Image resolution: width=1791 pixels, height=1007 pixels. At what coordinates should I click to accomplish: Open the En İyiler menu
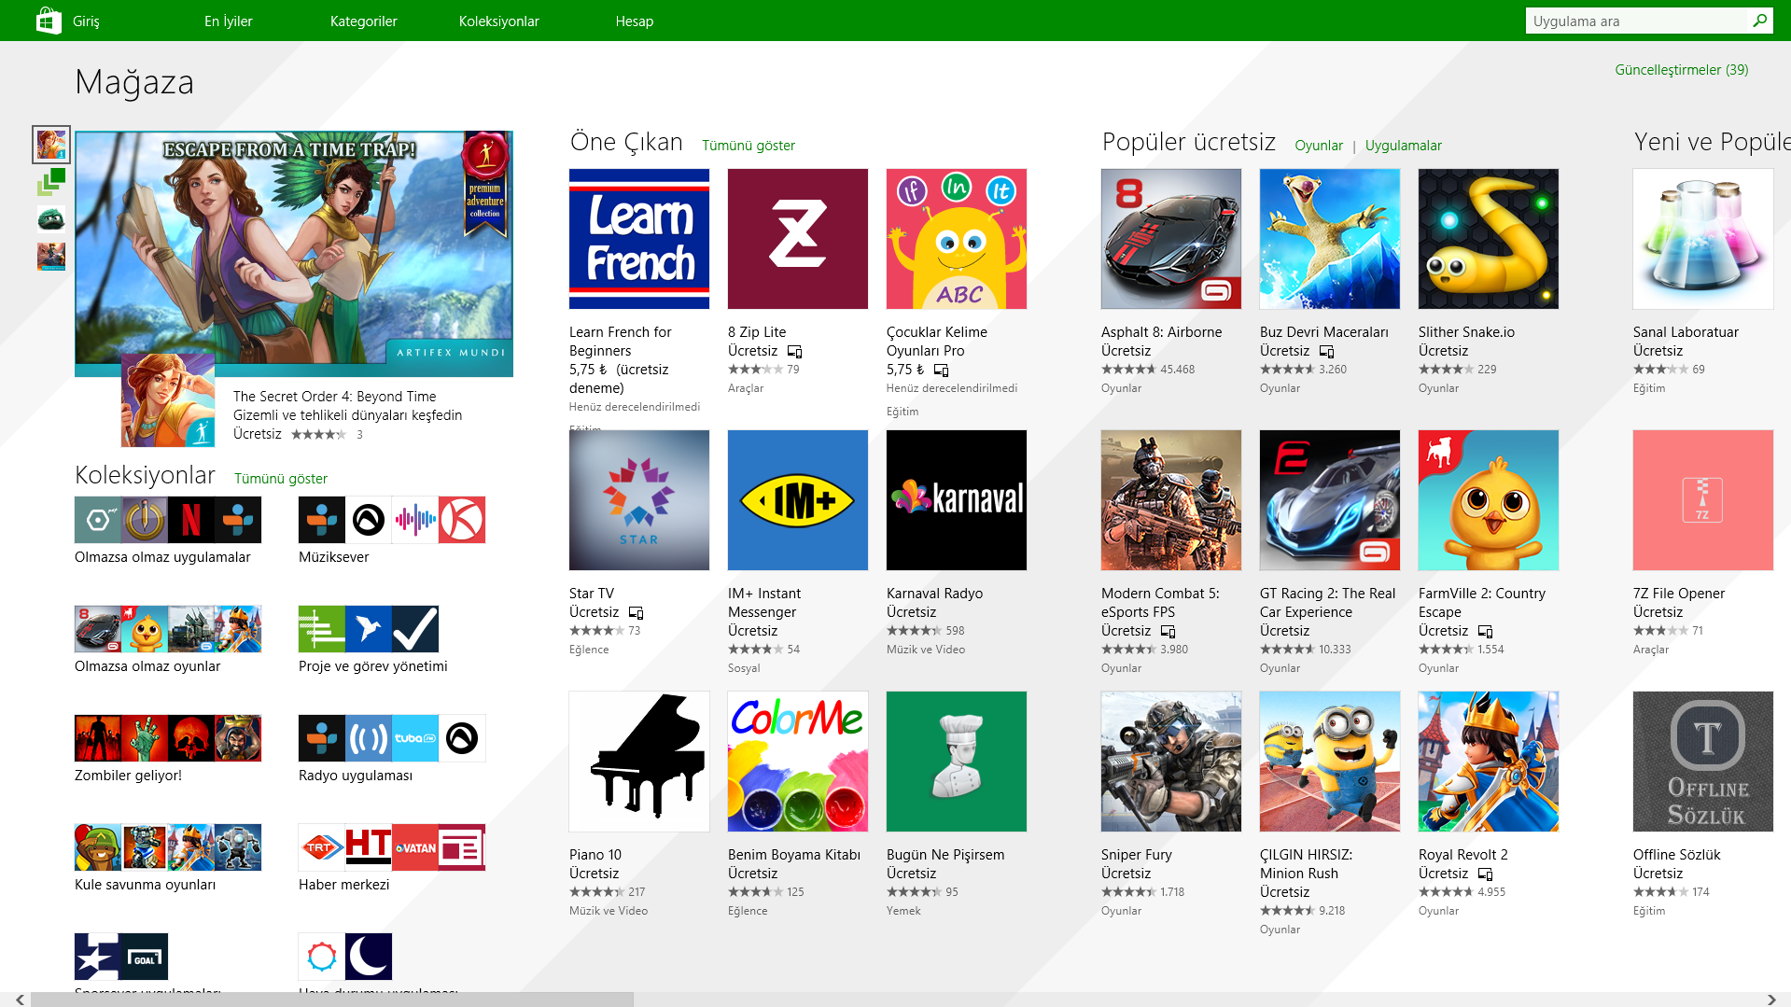tap(229, 21)
